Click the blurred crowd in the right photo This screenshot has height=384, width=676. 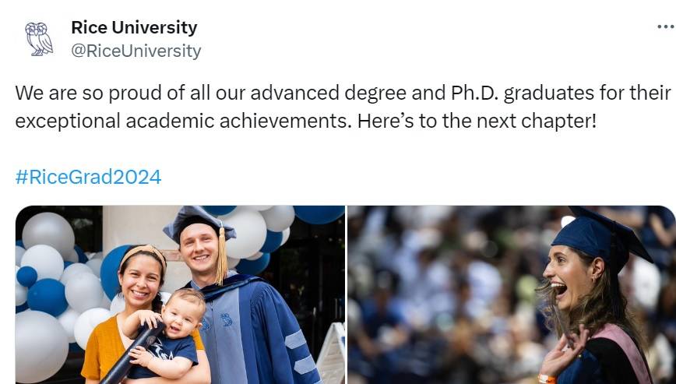click(436, 288)
